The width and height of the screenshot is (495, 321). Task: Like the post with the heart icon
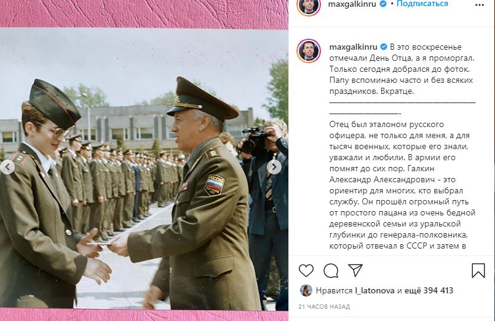tap(306, 270)
